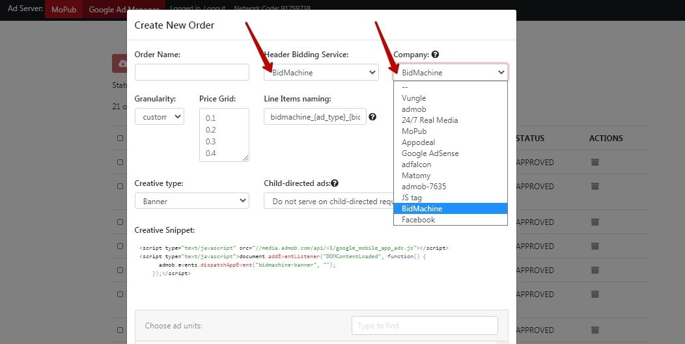This screenshot has height=344, width=685.
Task: Click the STATUS column header
Action: click(530, 138)
